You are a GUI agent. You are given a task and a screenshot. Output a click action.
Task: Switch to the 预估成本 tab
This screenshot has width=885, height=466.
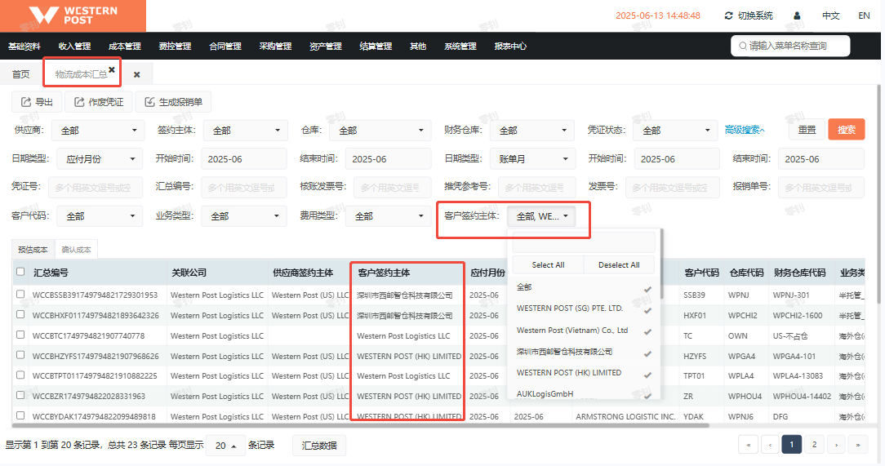point(33,250)
